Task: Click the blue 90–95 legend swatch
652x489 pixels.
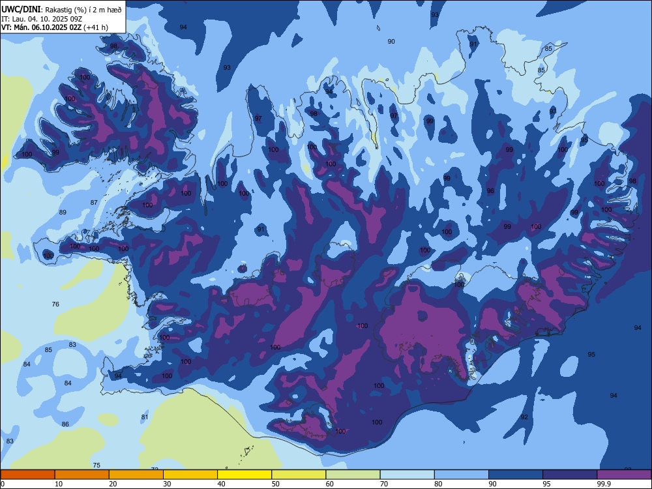Action: [516, 475]
